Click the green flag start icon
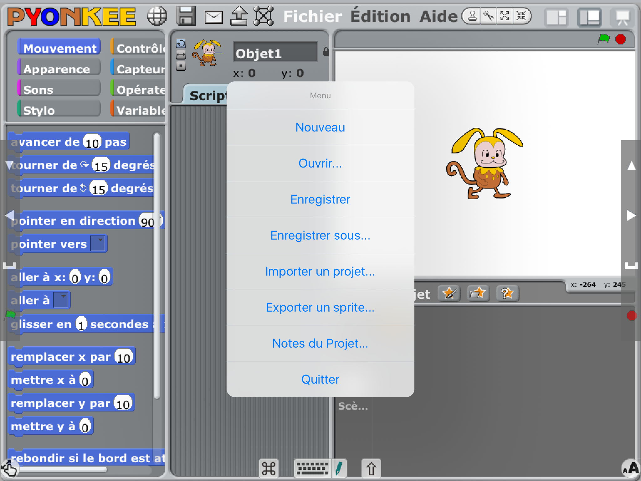The height and width of the screenshot is (481, 641). coord(603,39)
